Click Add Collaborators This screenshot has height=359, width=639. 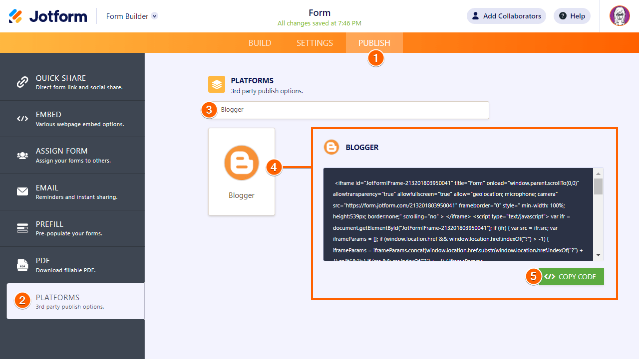click(x=506, y=15)
